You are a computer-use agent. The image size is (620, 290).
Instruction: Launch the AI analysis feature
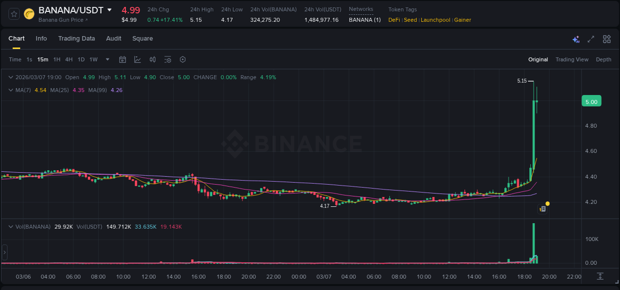tap(575, 39)
